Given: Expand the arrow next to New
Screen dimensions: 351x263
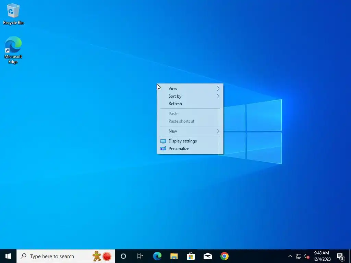Looking at the screenshot, I should coord(218,131).
